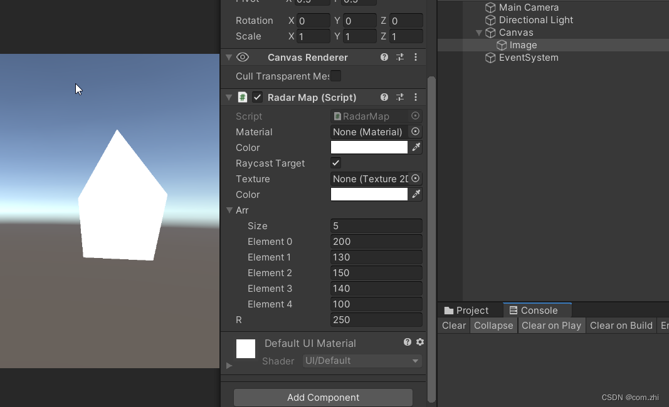Screen dimensions: 669x407
Task: Toggle Clear on Play in console
Action: (551, 326)
